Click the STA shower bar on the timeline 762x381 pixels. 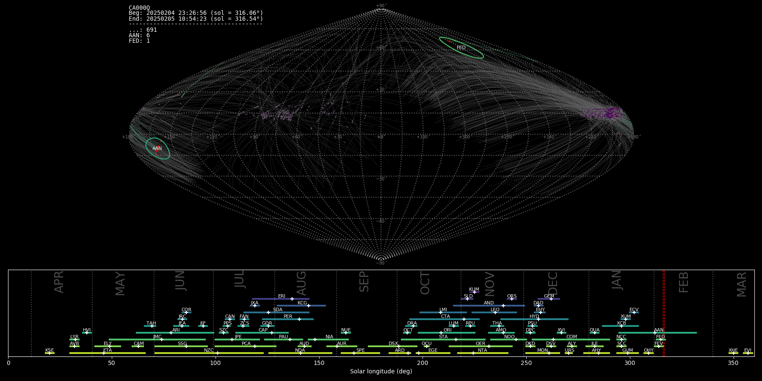coord(443,340)
